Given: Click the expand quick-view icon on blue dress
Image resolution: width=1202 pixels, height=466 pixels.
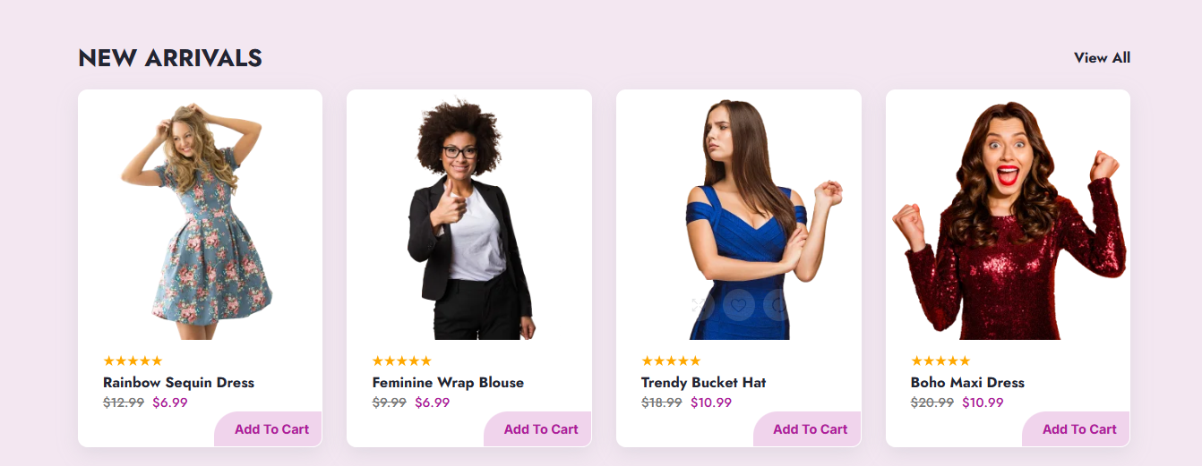Looking at the screenshot, I should click(699, 305).
